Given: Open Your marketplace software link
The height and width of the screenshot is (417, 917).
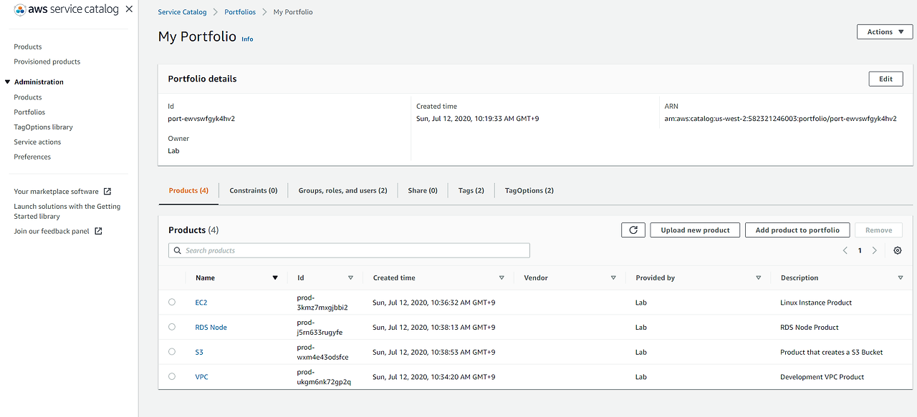Looking at the screenshot, I should 57,192.
